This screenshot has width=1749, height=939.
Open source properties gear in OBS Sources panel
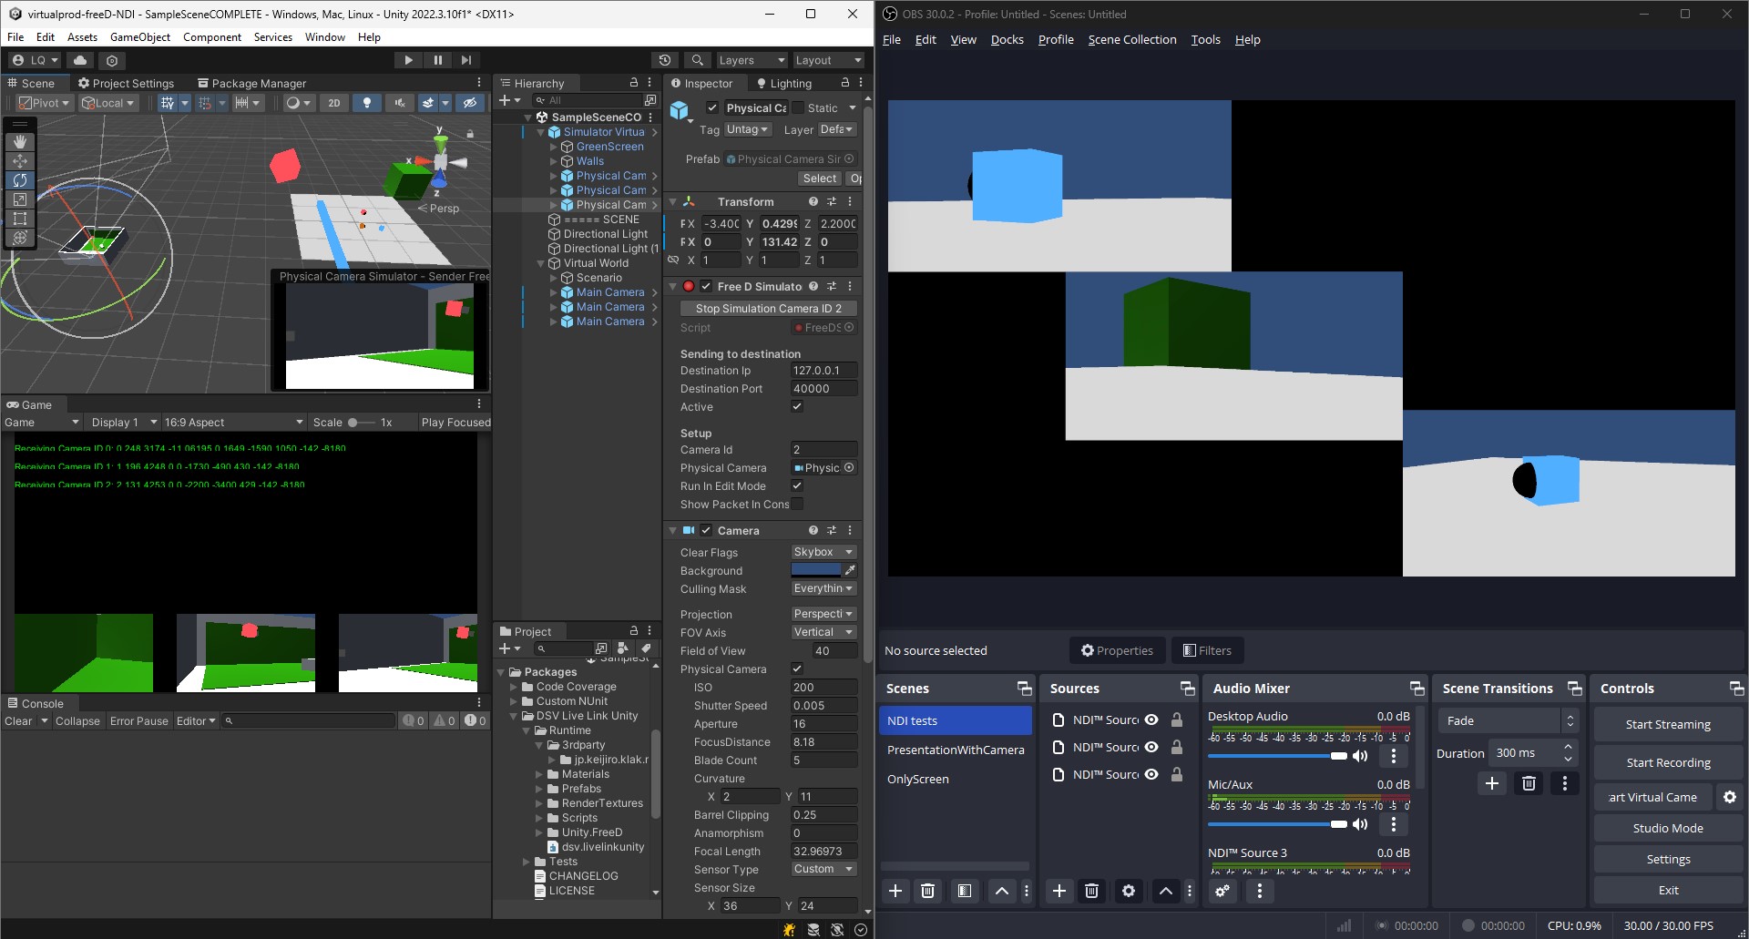click(x=1129, y=891)
